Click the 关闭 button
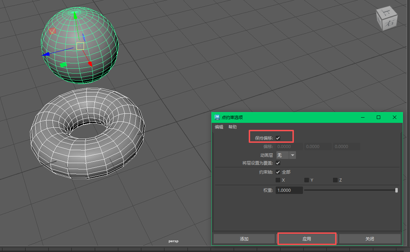The image size is (410, 252). (x=370, y=239)
